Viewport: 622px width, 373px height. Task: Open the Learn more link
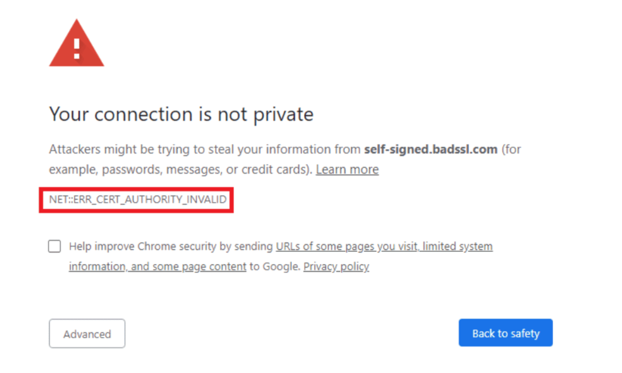click(x=347, y=169)
